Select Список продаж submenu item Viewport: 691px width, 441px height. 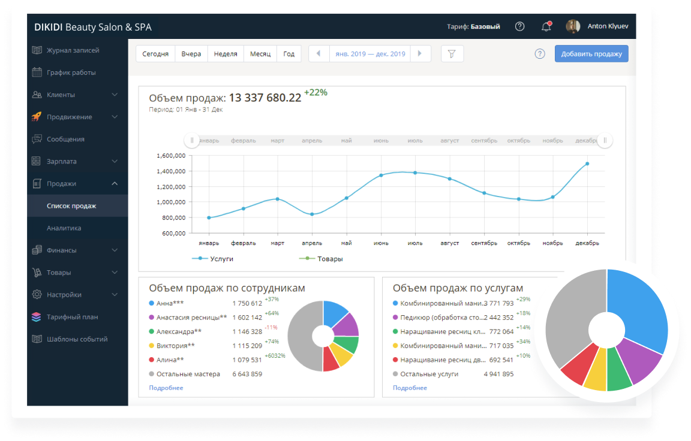pos(71,206)
